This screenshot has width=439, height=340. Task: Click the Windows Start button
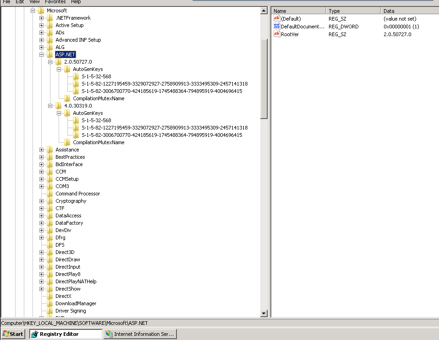pos(13,334)
